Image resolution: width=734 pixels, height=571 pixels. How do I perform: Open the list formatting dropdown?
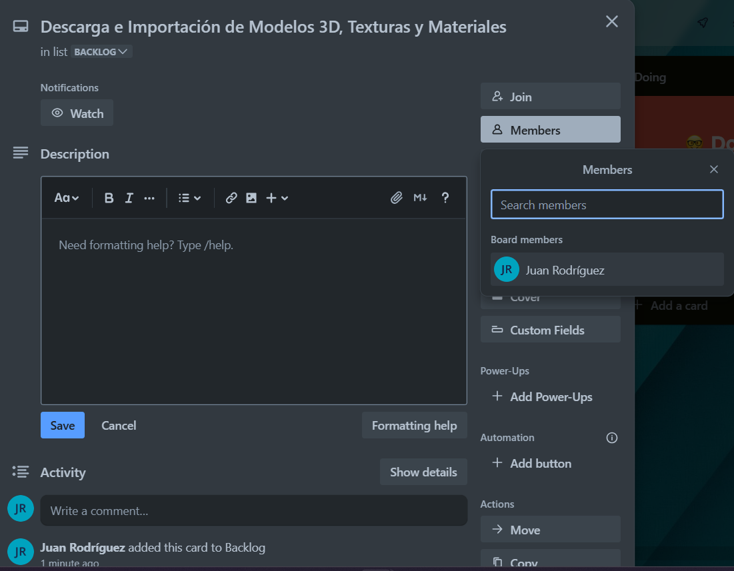point(189,197)
